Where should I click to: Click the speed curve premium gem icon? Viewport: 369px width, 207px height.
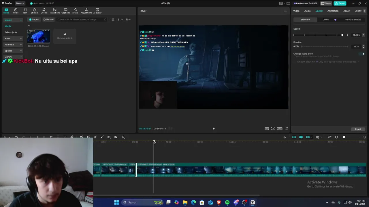tap(335, 20)
